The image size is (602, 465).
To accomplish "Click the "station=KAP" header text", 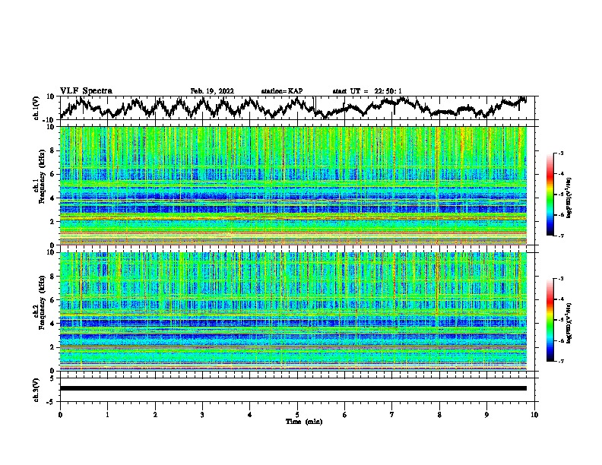I will (x=282, y=91).
